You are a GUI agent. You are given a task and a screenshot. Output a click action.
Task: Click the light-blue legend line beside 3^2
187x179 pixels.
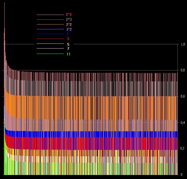click(x=50, y=29)
